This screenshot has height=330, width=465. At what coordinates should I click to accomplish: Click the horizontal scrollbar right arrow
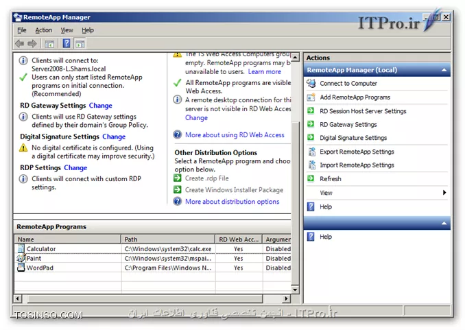286,298
